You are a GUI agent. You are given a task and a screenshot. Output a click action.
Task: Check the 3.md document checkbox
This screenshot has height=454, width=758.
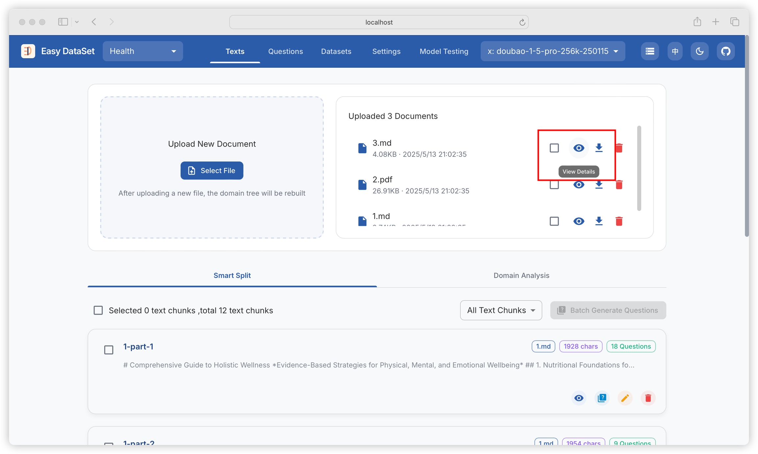(x=554, y=148)
